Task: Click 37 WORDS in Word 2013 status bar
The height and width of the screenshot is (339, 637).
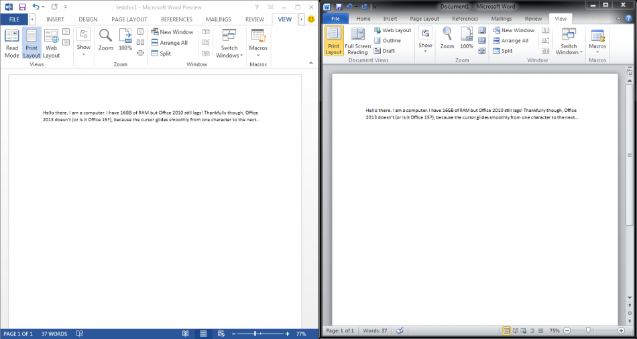Action: coord(54,334)
